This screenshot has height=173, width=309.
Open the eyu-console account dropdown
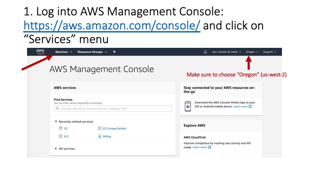[226, 52]
